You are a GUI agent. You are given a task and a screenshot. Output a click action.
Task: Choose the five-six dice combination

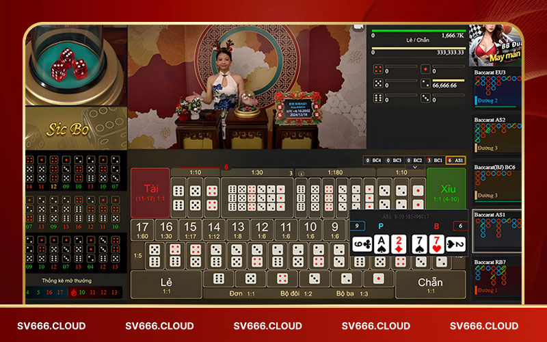click(155, 255)
